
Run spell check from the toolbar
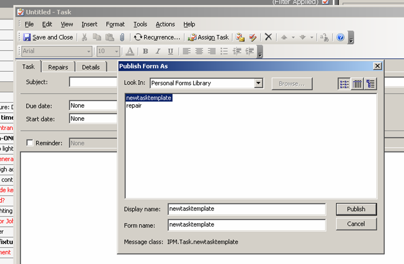pyautogui.click(x=253, y=37)
